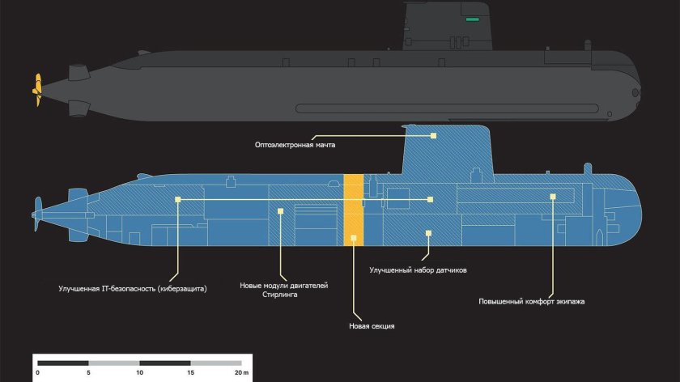Open the 'Улучшенный набор датчиков' label
This screenshot has height=382, width=680.
pos(418,270)
